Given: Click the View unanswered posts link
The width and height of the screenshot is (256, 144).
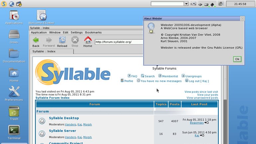Looking at the screenshot, I should coord(202,98).
